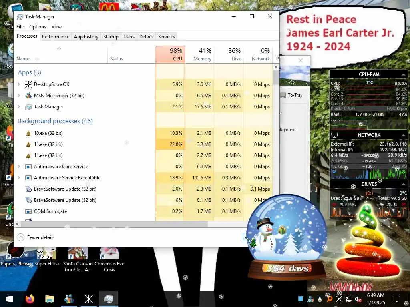Screen dimensions: 410x307
Task: Click the COM Surrogate process icon
Action: coord(28,211)
